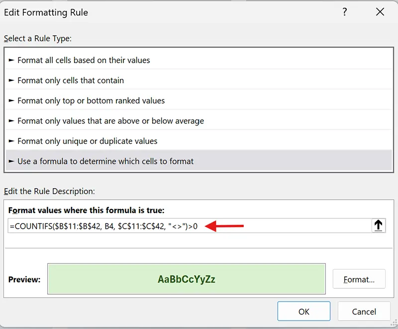The image size is (398, 329).
Task: Choose "Format only values that are above or below average"
Action: [x=110, y=121]
